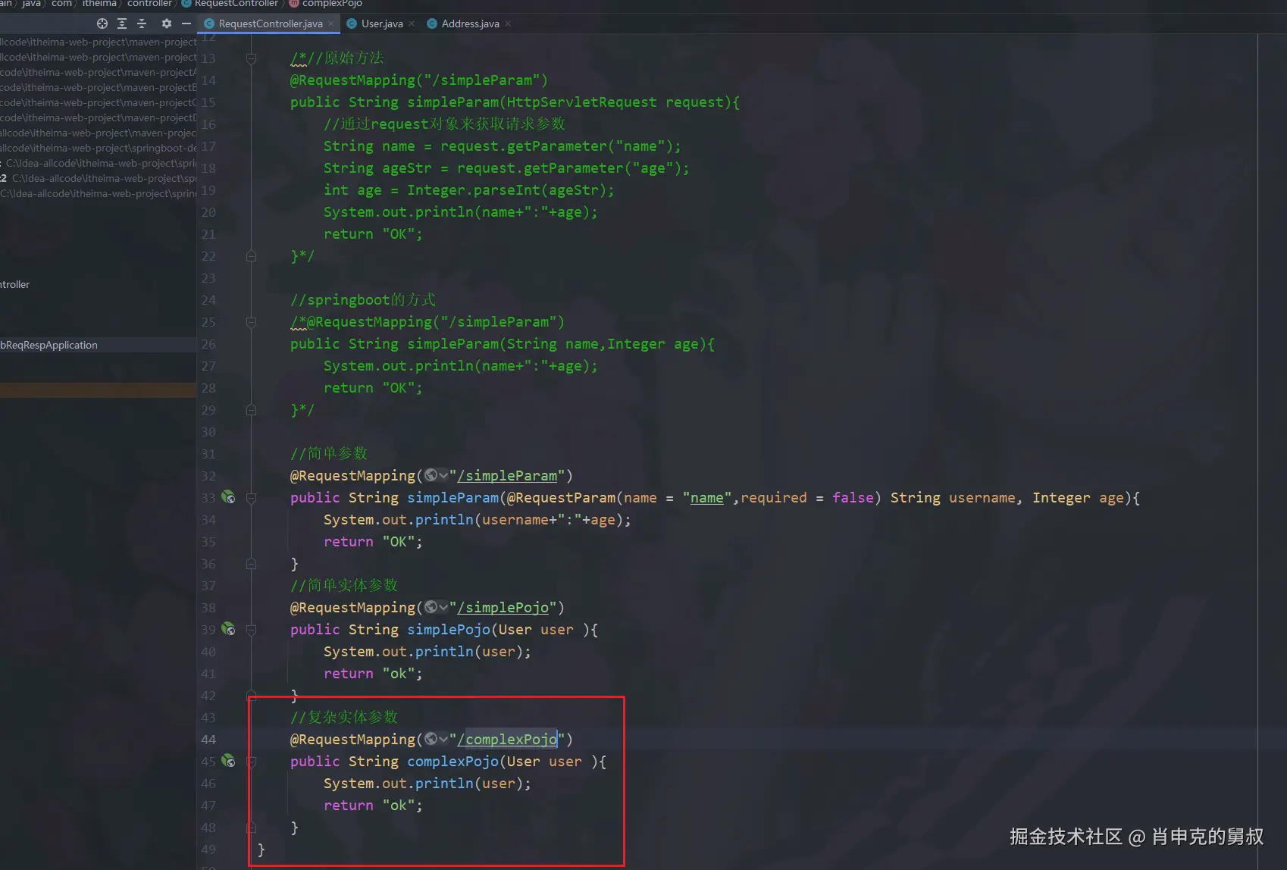
Task: Hide the Project panel with the minus icon
Action: tap(186, 23)
